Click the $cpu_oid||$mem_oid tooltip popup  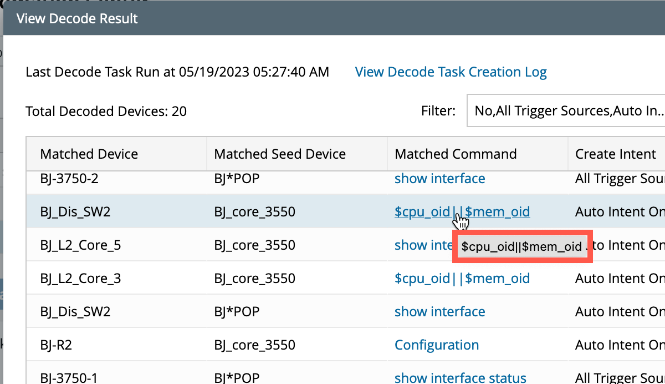point(521,247)
